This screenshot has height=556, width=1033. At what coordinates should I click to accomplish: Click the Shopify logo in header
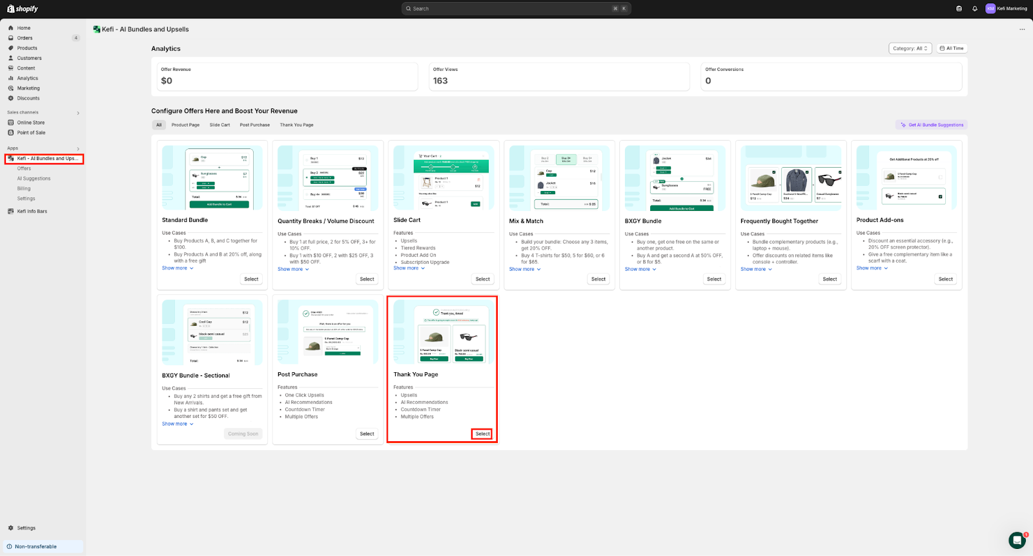point(23,8)
